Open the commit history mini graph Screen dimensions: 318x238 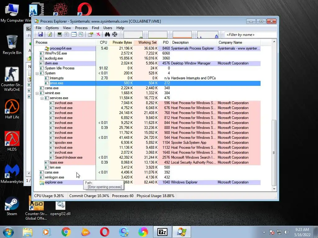[158, 35]
